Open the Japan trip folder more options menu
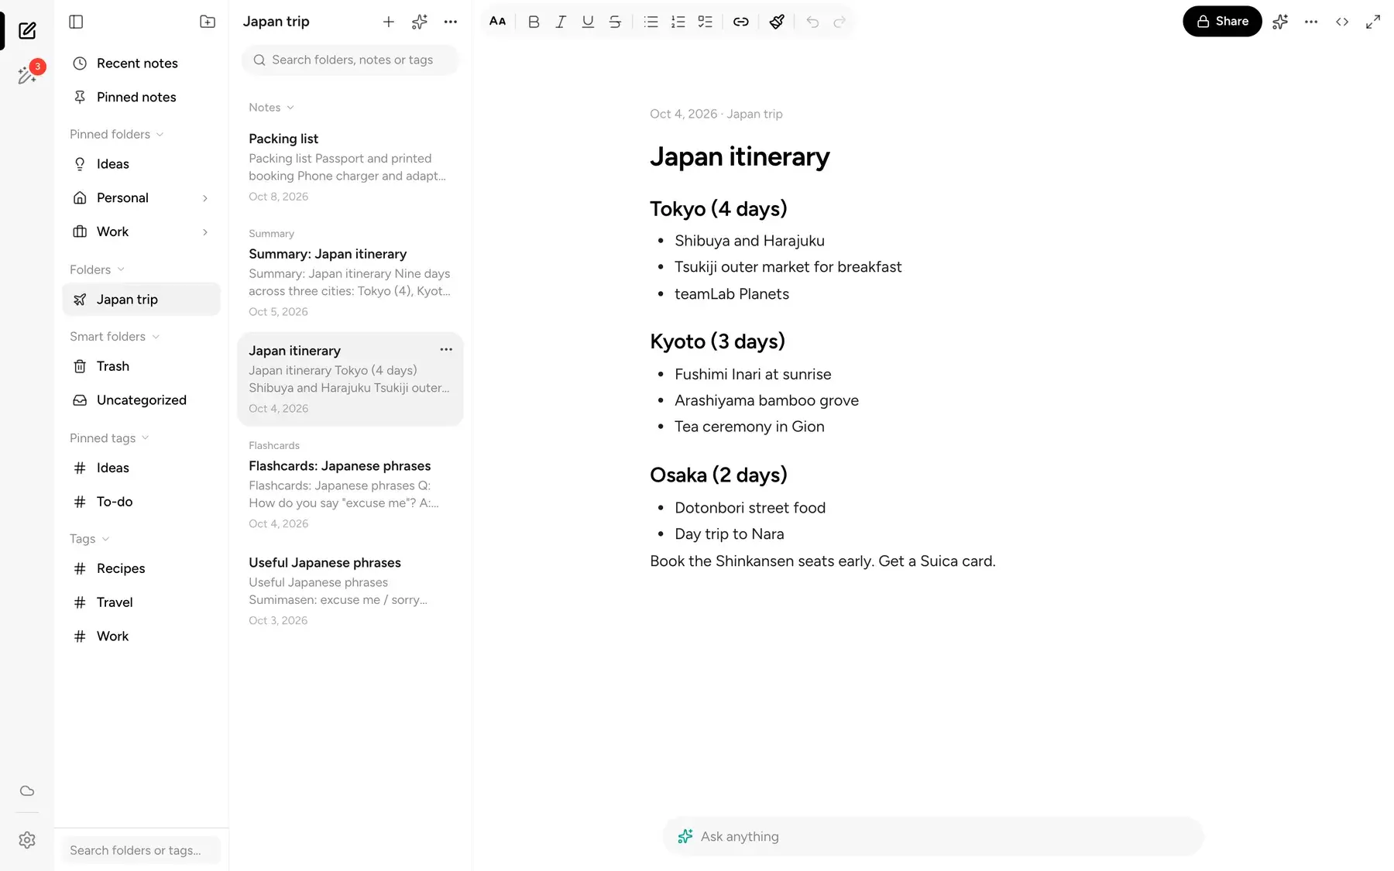Screen dimensions: 1394x871 click(451, 22)
